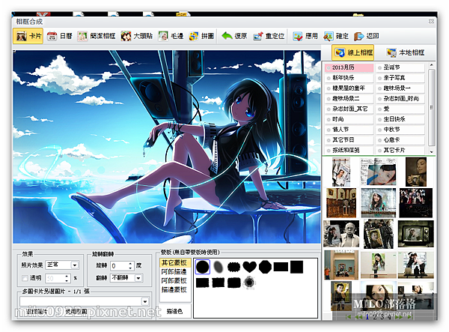The height and width of the screenshot is (332, 449).
Task: Choose the wide rectangle mask shape
Action: coord(281,267)
